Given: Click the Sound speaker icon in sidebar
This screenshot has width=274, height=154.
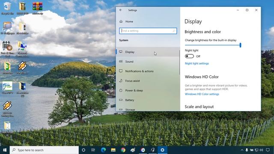Looking at the screenshot, I should pos(121,61).
